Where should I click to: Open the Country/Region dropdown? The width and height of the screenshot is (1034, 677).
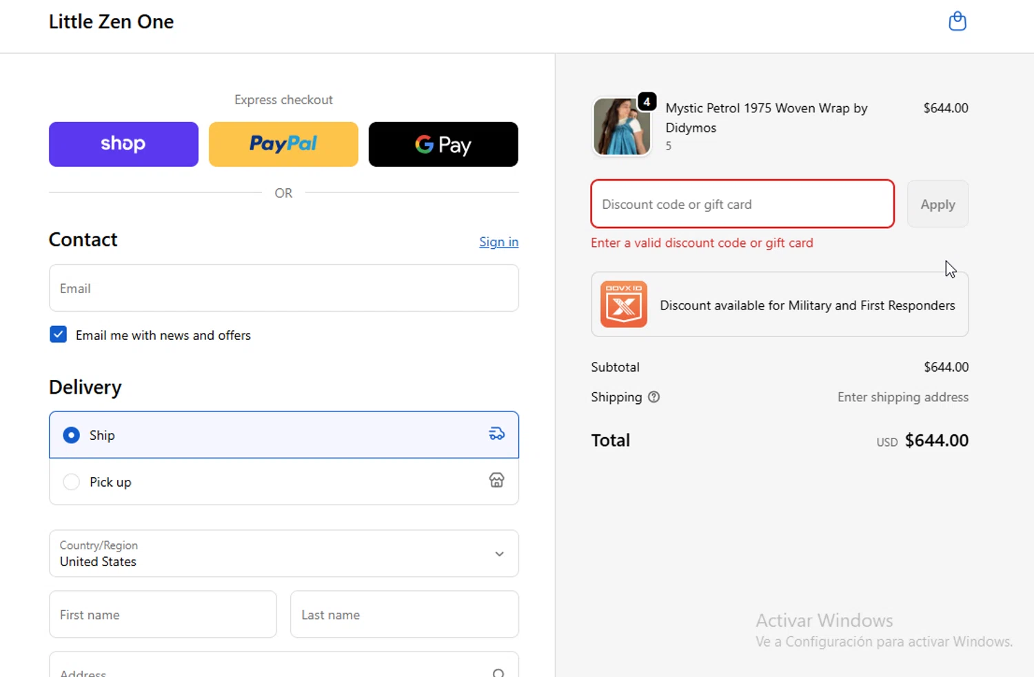[x=284, y=554]
